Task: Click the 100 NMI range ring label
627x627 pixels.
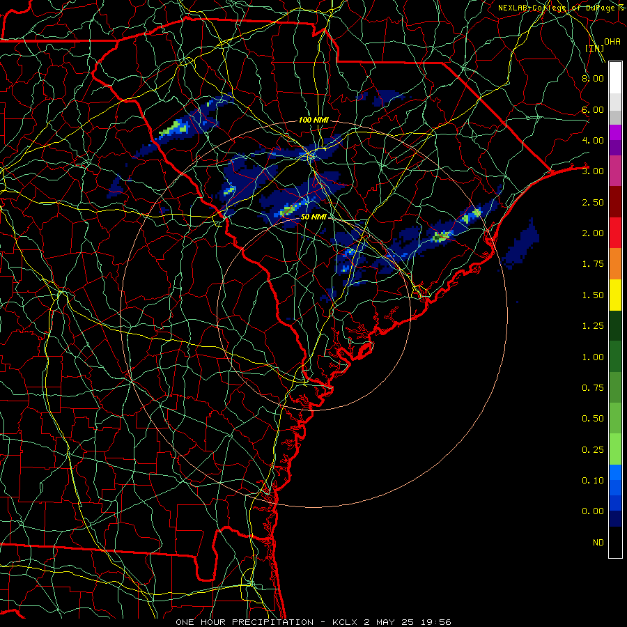Action: click(314, 120)
